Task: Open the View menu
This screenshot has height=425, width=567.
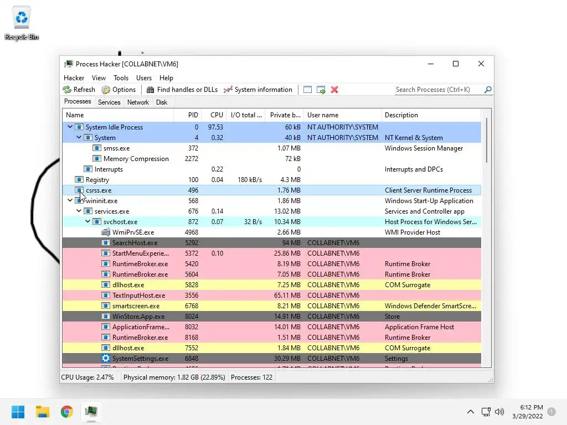Action: [x=99, y=77]
